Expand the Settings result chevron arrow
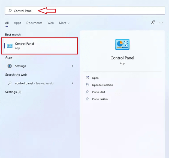Screen dimensions: 169x158 click(x=72, y=66)
